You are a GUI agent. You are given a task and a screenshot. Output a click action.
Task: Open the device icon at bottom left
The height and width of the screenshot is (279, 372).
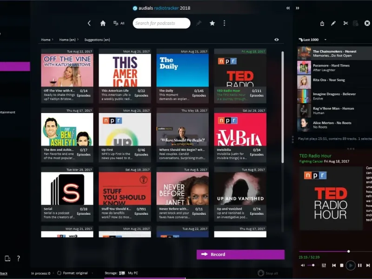point(7,259)
